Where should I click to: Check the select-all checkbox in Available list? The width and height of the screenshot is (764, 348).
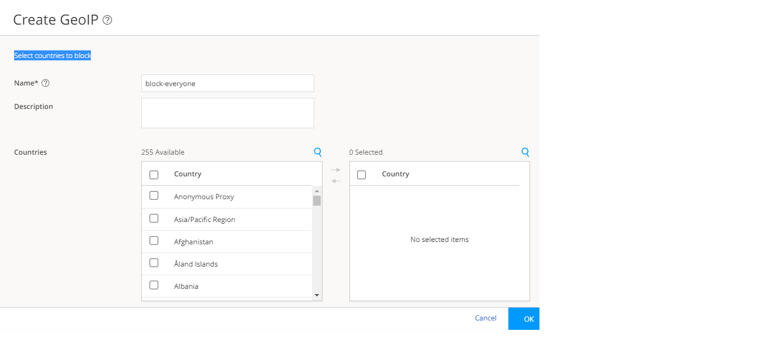coord(154,174)
